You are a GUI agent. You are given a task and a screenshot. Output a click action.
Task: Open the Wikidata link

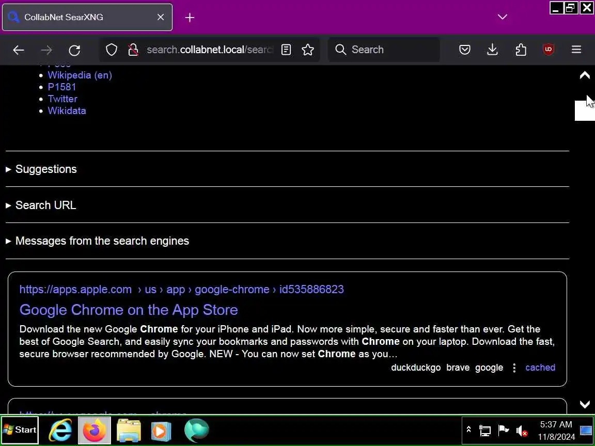(x=67, y=111)
